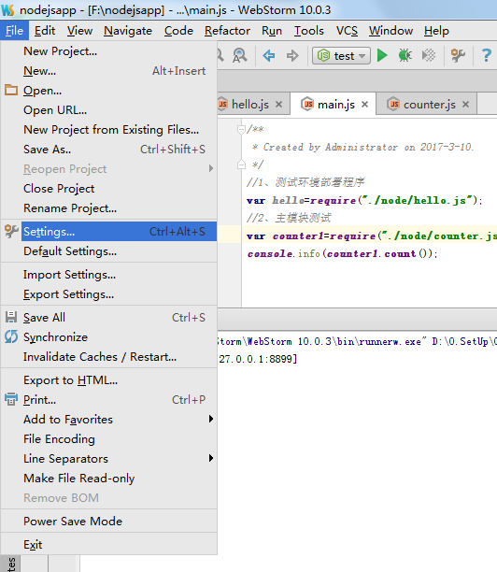This screenshot has width=497, height=572.
Task: Click the Save All floppy disk icon
Action: click(x=11, y=317)
